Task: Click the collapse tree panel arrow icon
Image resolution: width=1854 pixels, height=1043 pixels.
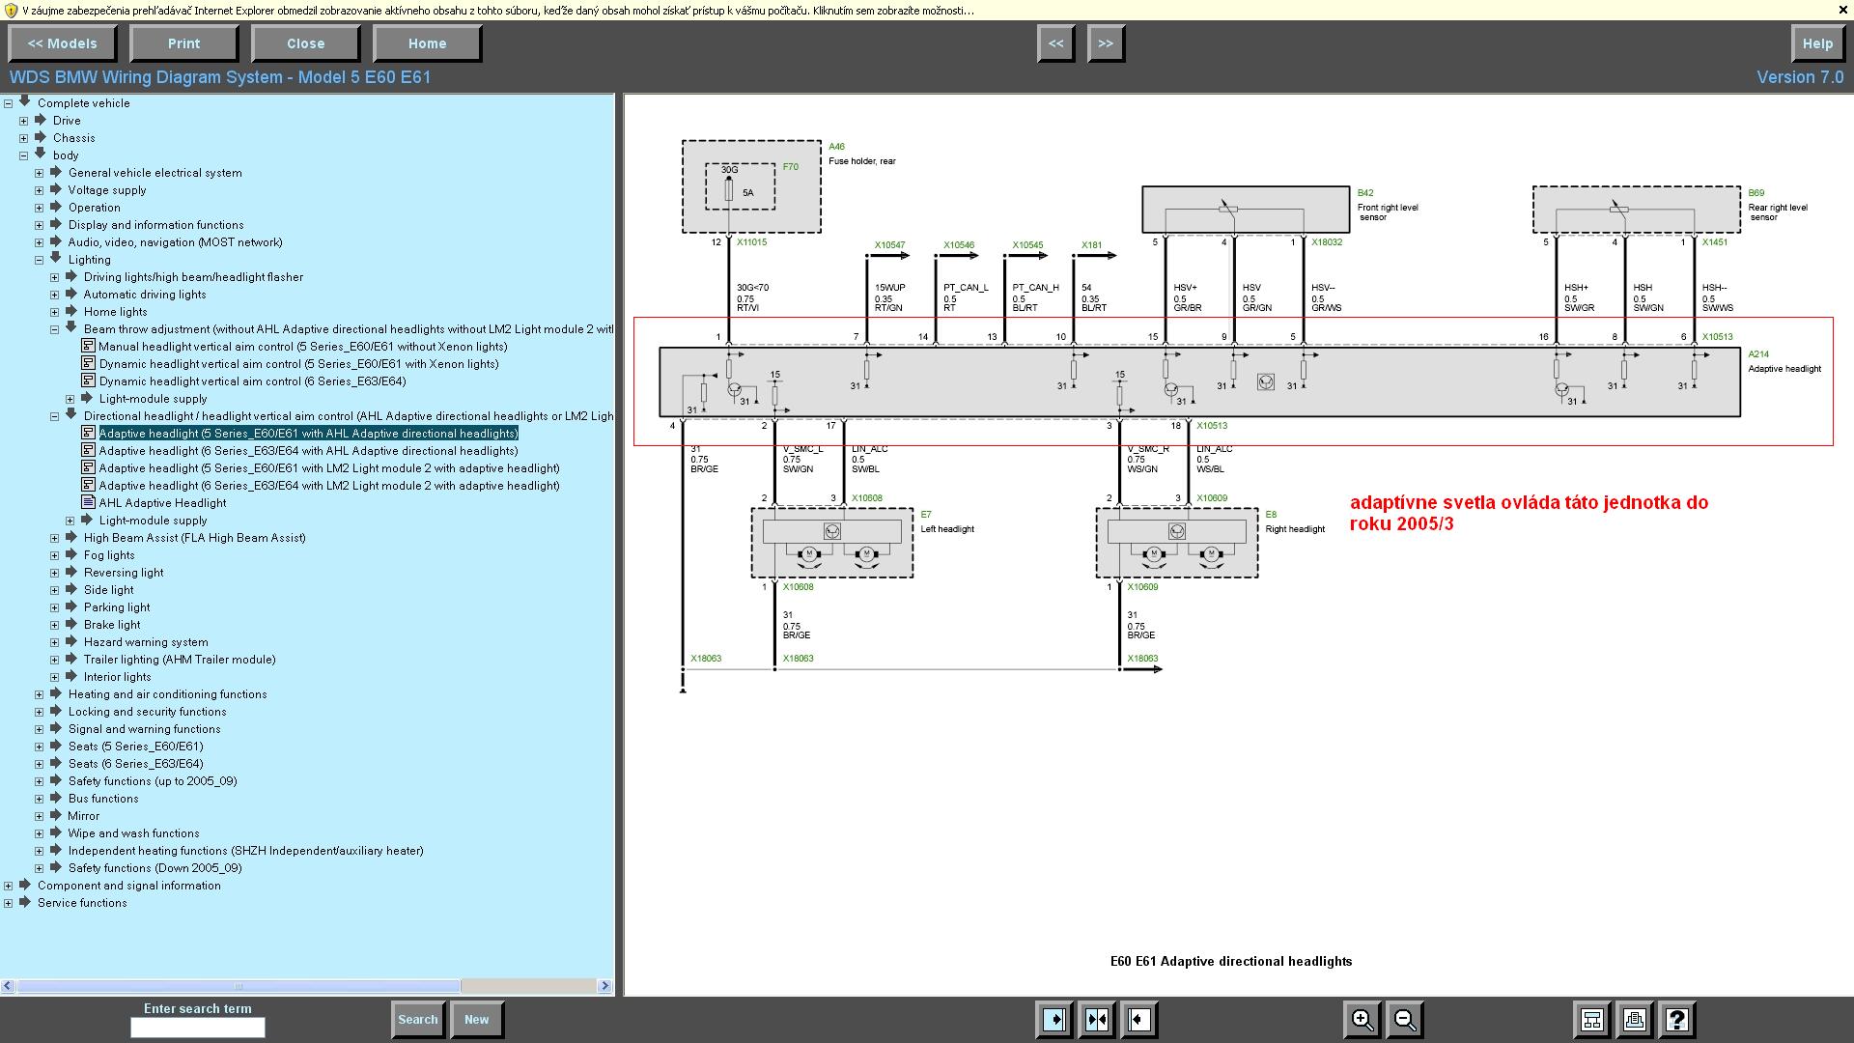Action: coord(1139,1020)
